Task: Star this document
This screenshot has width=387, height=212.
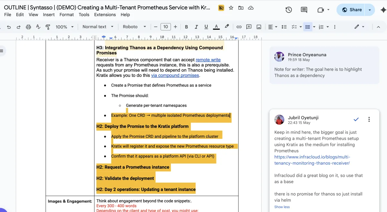Action: [x=231, y=8]
